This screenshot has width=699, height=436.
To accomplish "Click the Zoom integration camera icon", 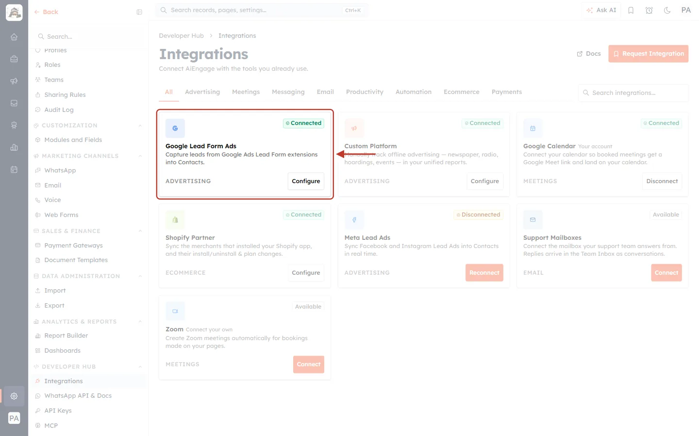I will 175,311.
